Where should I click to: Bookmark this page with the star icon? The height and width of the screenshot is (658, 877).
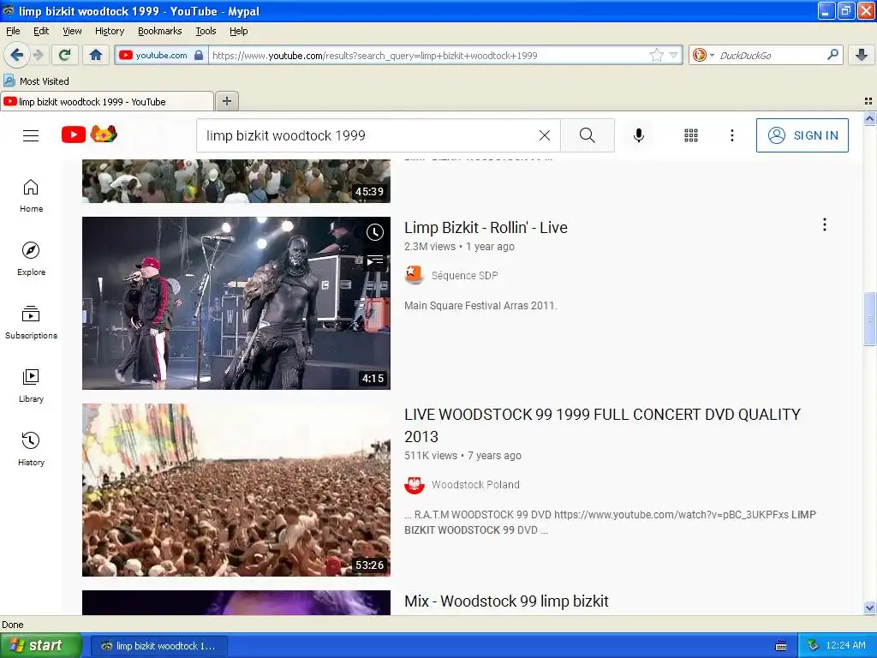[x=656, y=55]
